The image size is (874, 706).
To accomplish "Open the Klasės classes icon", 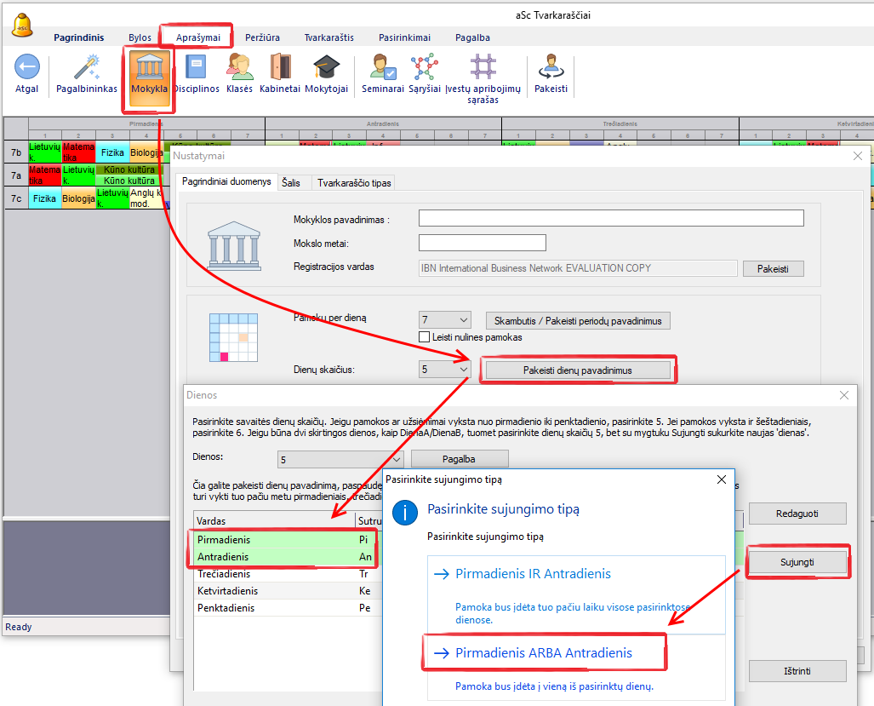I will pos(239,67).
